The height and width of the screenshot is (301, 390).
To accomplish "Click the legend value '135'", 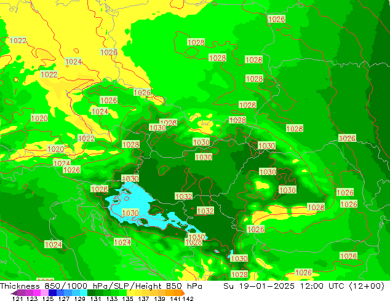I will click(127, 299).
